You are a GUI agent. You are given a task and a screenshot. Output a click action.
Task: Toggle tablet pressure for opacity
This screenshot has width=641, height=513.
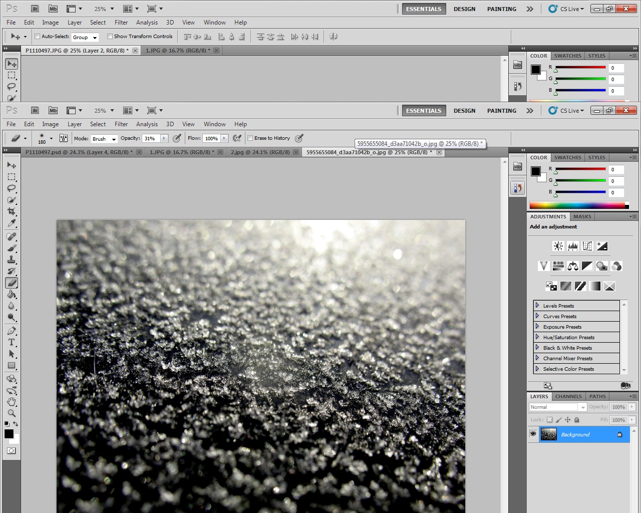click(x=177, y=138)
